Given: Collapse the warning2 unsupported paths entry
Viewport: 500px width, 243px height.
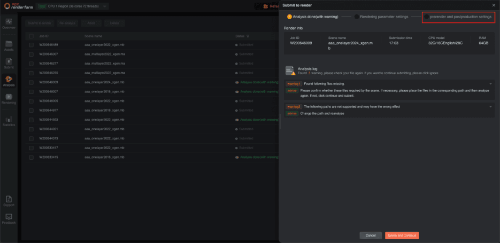Looking at the screenshot, I should [490, 107].
